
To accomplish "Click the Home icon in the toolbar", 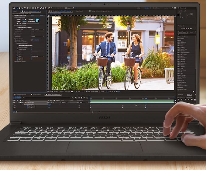I will (14, 8).
